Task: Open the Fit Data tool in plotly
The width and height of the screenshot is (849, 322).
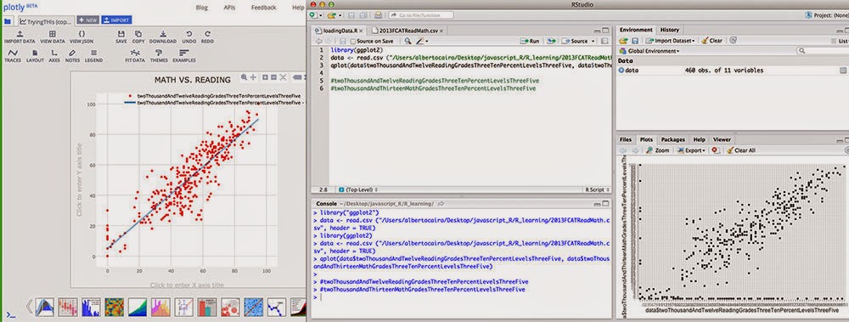Action: click(135, 56)
